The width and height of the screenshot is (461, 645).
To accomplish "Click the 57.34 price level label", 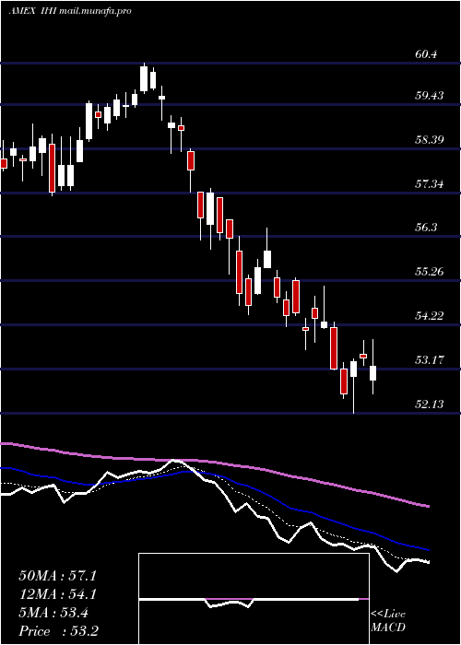I will coord(430,183).
